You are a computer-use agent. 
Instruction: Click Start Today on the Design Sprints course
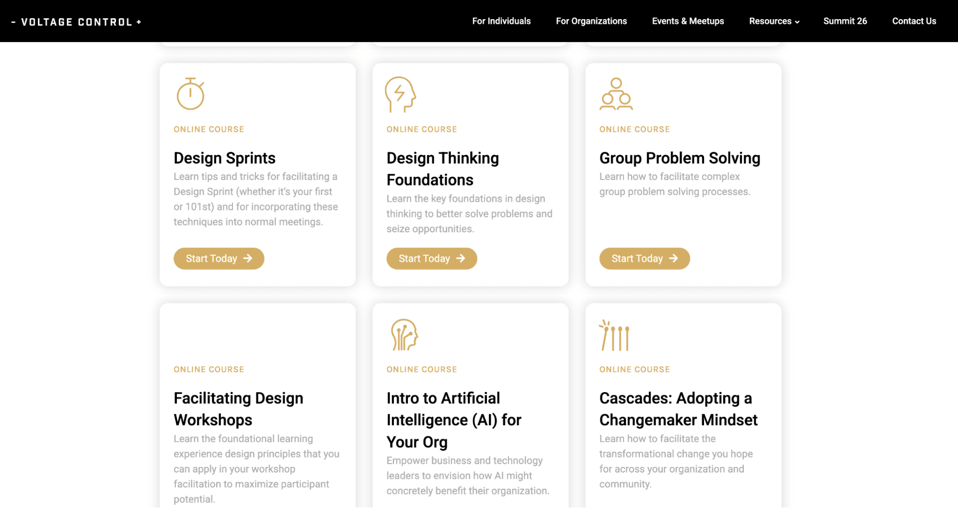pos(219,258)
